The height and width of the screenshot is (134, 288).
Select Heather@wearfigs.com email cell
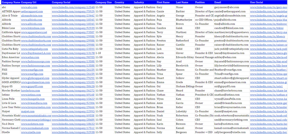pos(232,70)
